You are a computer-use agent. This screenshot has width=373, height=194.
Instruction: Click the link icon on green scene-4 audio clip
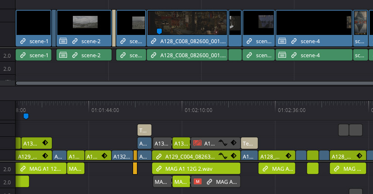[294, 55]
